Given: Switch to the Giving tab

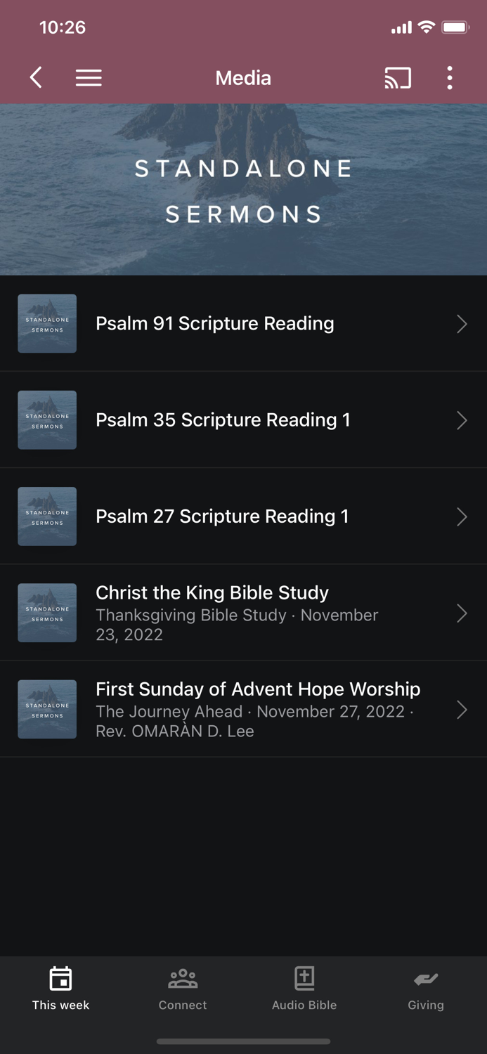Looking at the screenshot, I should [426, 989].
